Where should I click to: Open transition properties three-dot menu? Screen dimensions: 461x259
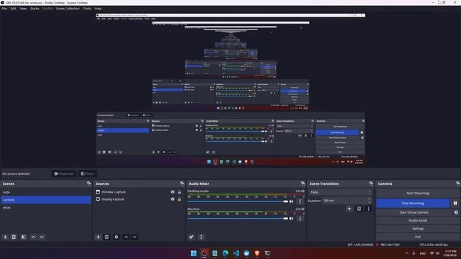pos(368,209)
